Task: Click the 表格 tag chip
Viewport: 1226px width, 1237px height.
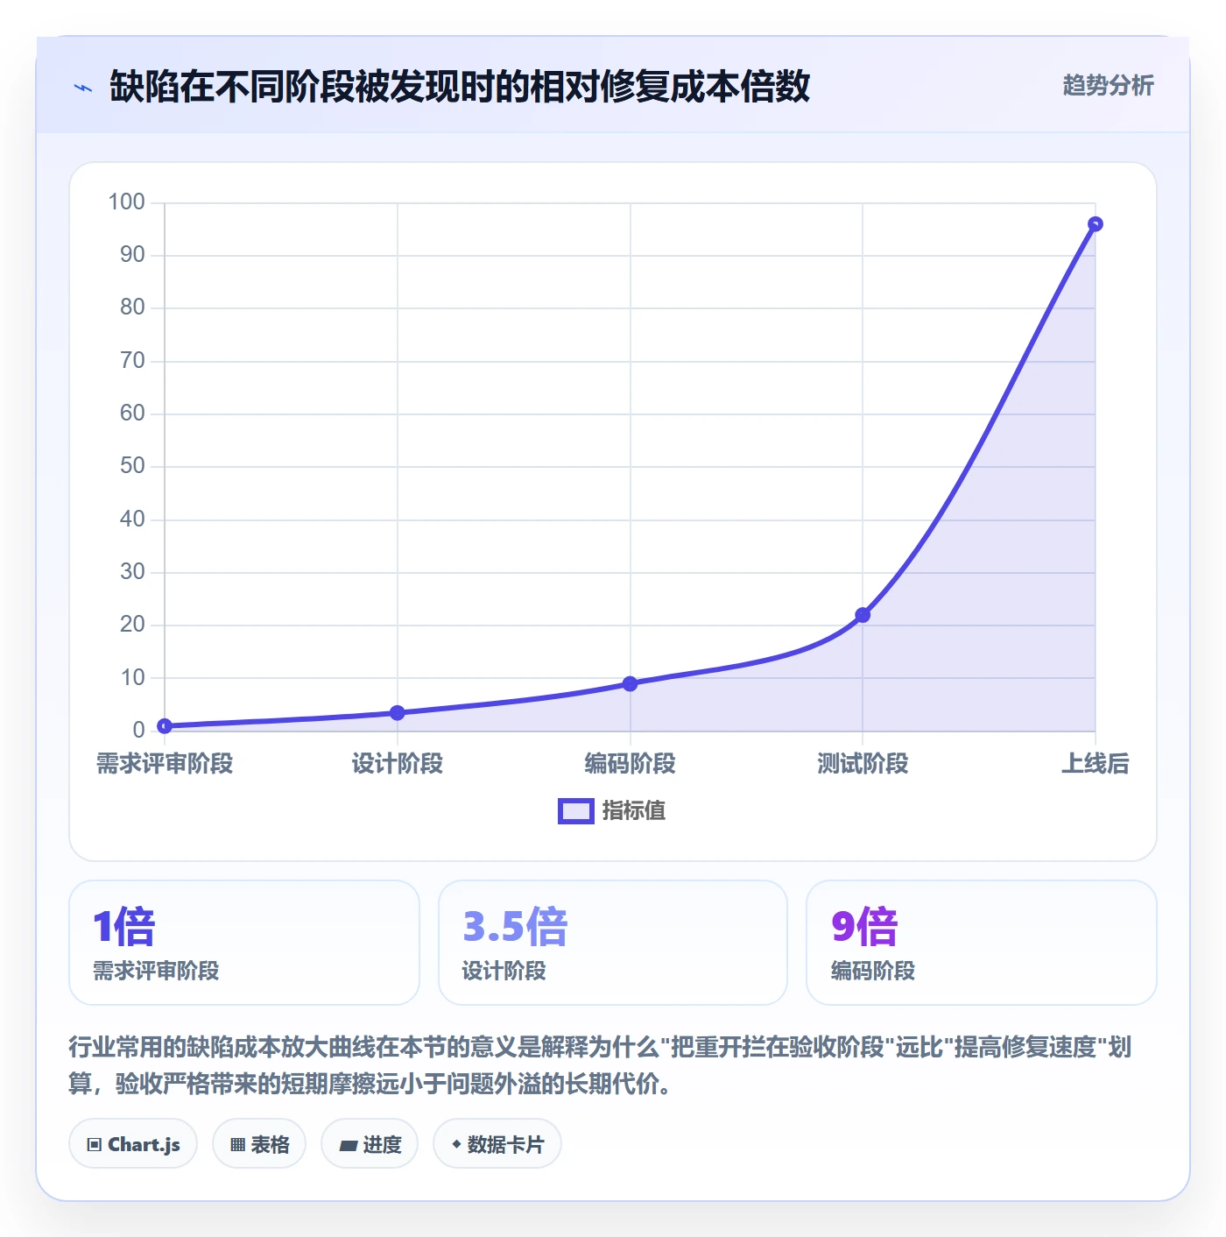Action: point(259,1143)
